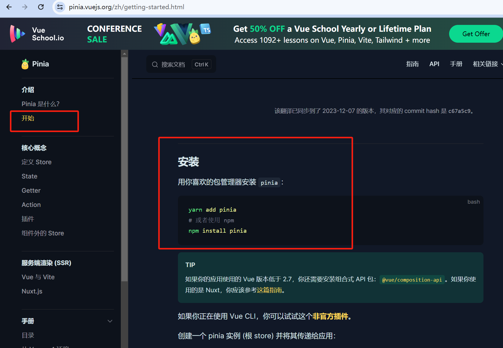Select State under 核心概念

pyautogui.click(x=29, y=176)
